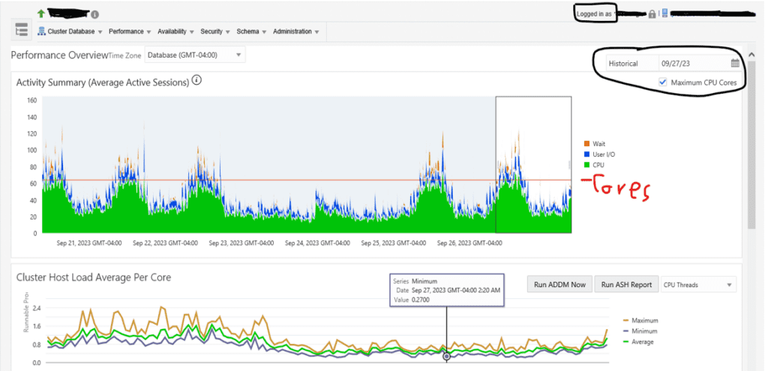Viewport: 768px width, 371px height.
Task: Open the Security menu
Action: pos(215,31)
